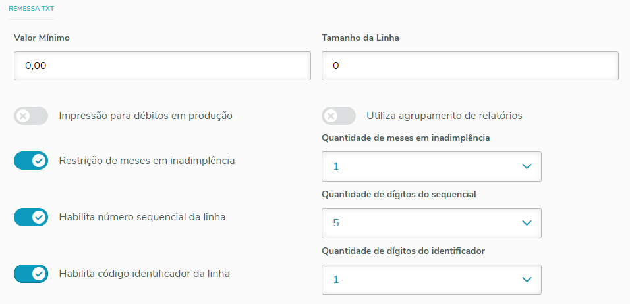
Task: Open the Quantidade de meses em inadimplência dropdown
Action: coord(431,166)
